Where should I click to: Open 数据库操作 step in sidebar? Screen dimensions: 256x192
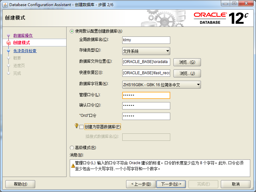coord(23,36)
